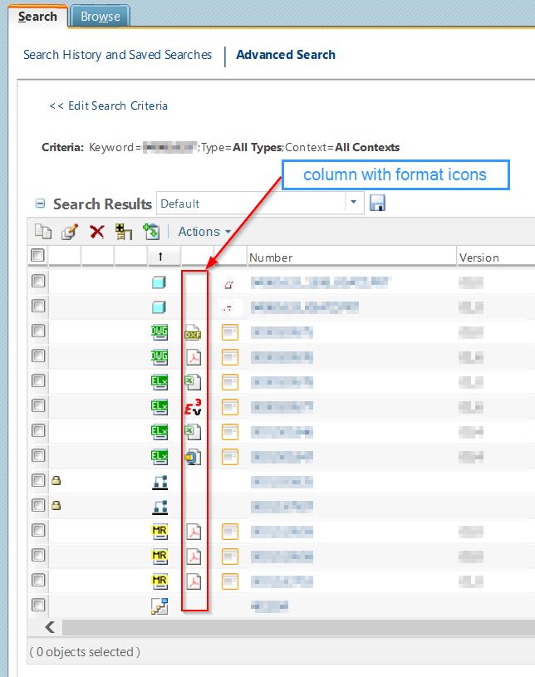Click the red E3 format icon

[193, 407]
